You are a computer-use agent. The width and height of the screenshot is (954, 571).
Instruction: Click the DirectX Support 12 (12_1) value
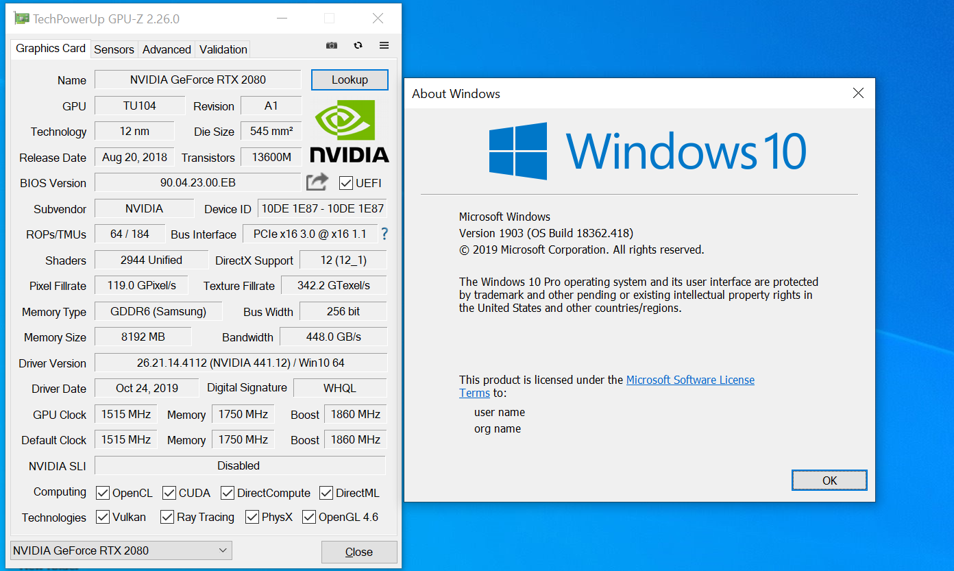pos(343,260)
